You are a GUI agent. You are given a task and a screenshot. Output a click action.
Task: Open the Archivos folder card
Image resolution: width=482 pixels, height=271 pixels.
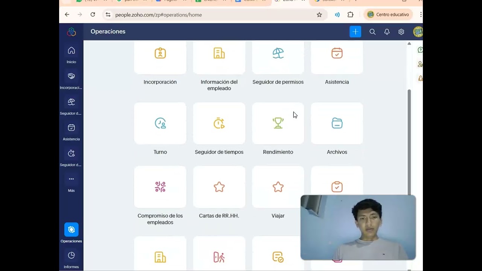(337, 123)
